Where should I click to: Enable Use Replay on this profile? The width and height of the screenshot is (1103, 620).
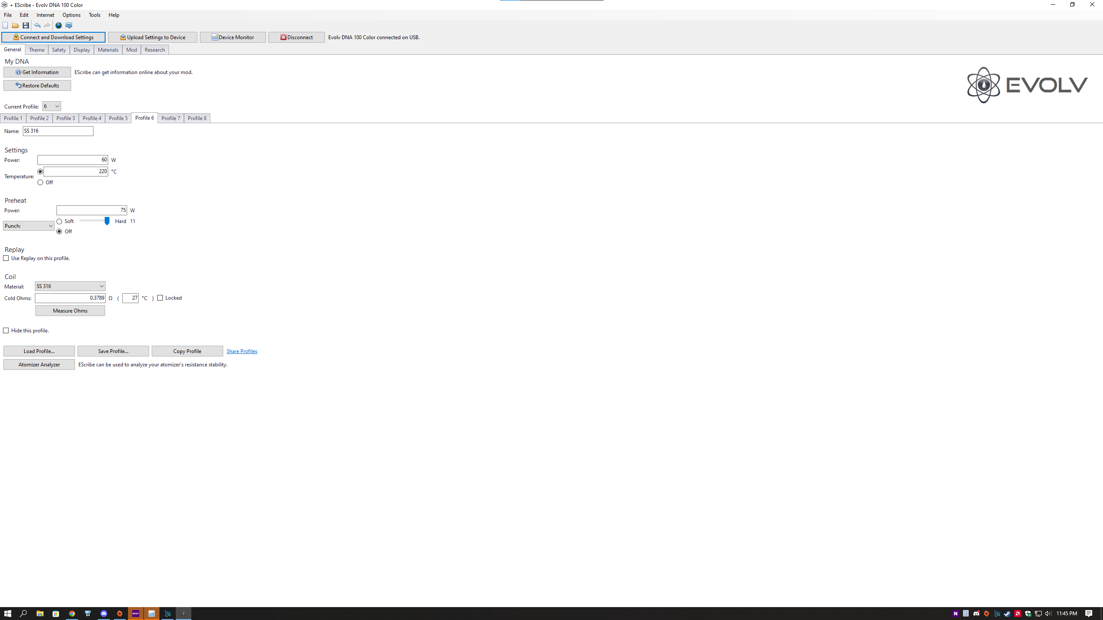(6, 258)
